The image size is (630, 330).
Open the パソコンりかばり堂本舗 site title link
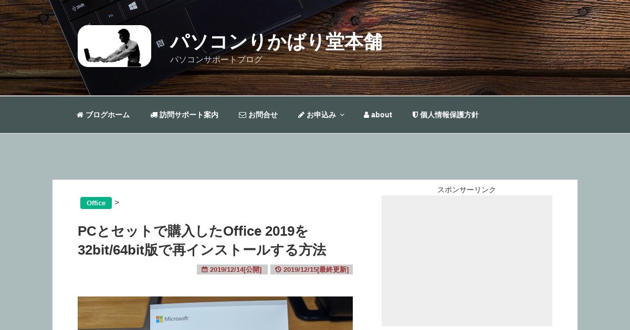(276, 42)
